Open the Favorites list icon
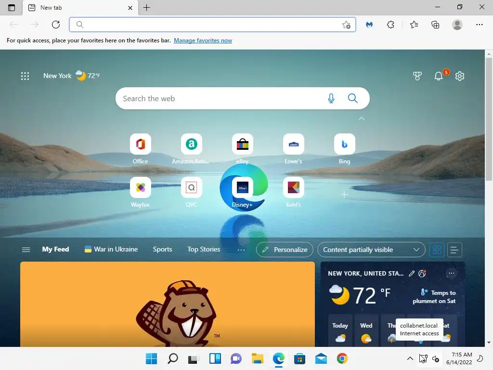 pyautogui.click(x=414, y=25)
